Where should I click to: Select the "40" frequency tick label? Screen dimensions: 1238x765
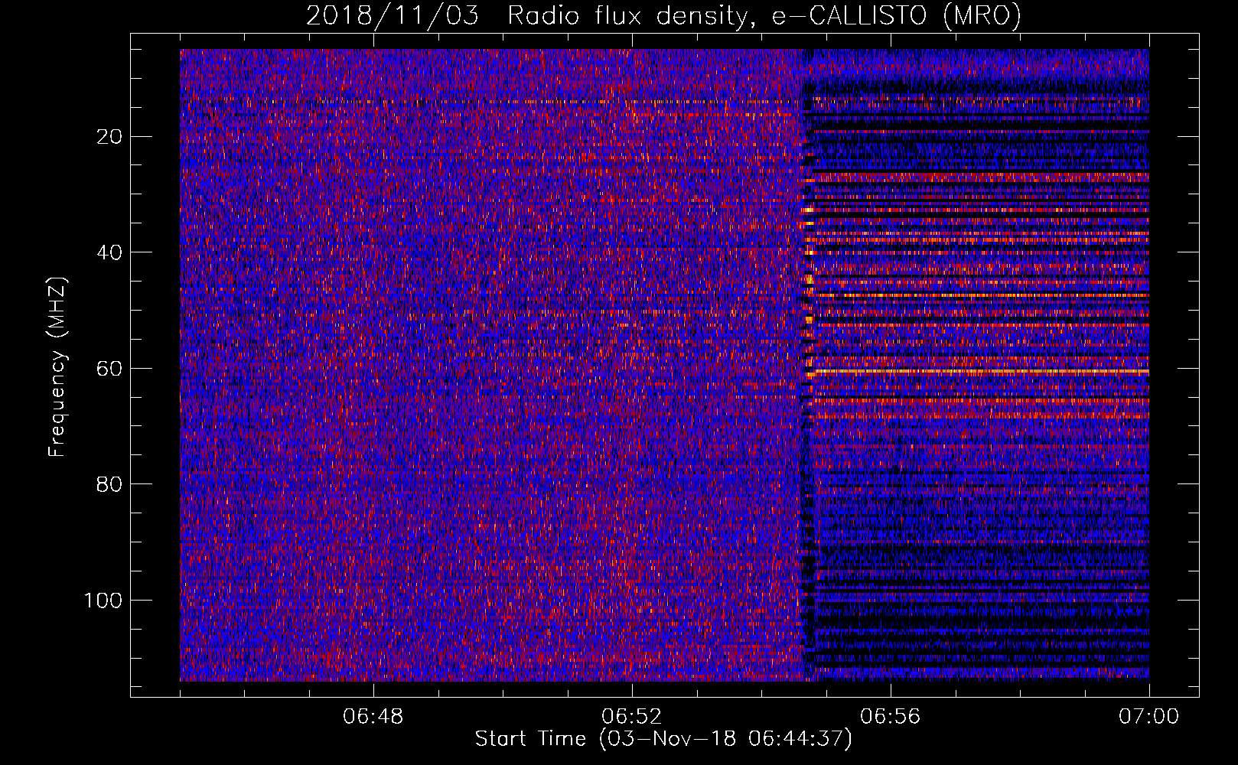tap(109, 252)
